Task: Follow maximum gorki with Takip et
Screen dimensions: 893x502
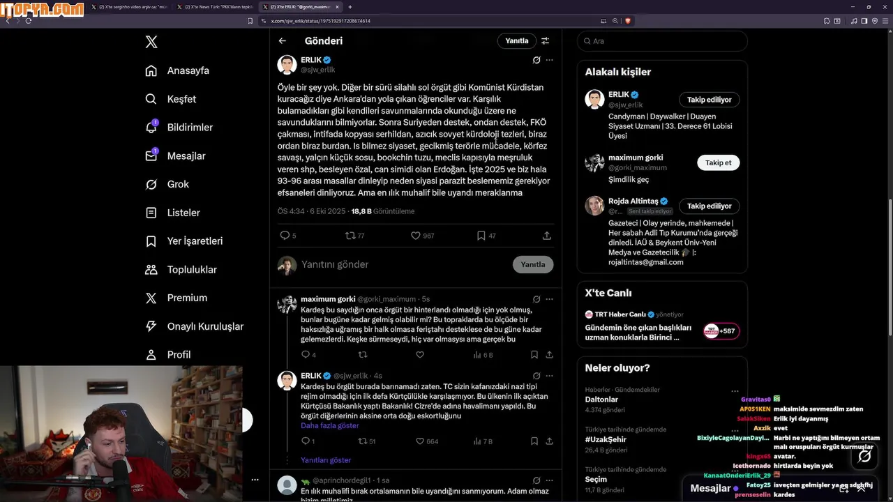Action: click(x=719, y=162)
